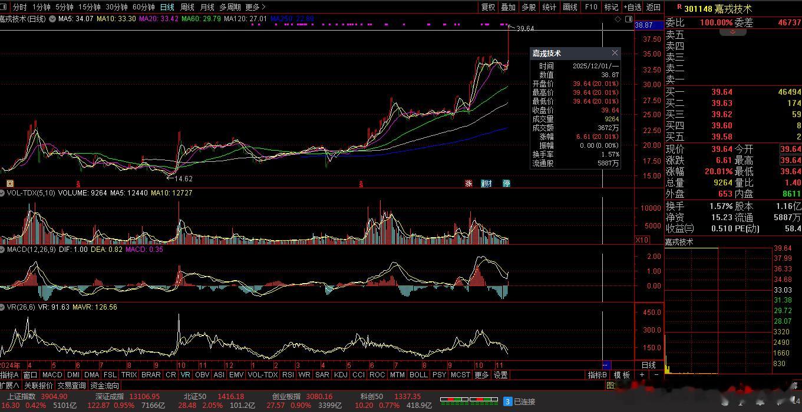Zoom in chart with the plus button
The width and height of the screenshot is (802, 412).
[642, 375]
